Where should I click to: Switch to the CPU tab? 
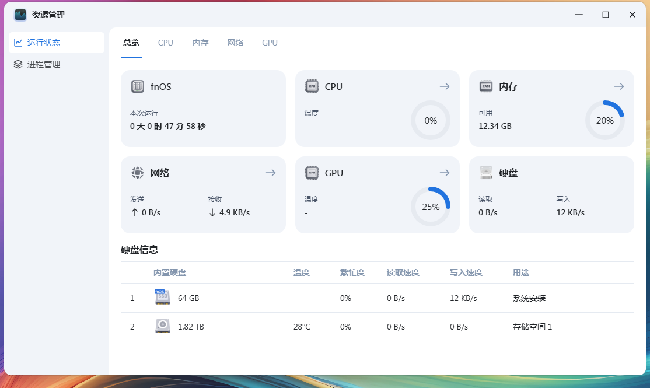[x=165, y=42]
